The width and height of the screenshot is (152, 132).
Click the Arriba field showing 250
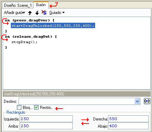(x=46, y=126)
